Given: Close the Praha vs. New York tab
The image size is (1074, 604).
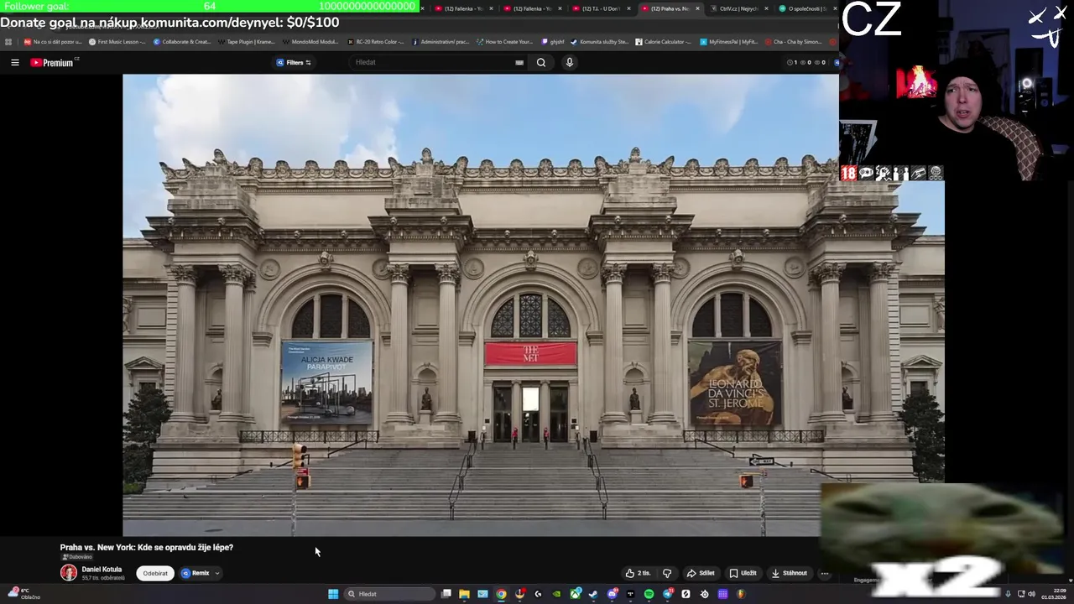Looking at the screenshot, I should point(697,8).
